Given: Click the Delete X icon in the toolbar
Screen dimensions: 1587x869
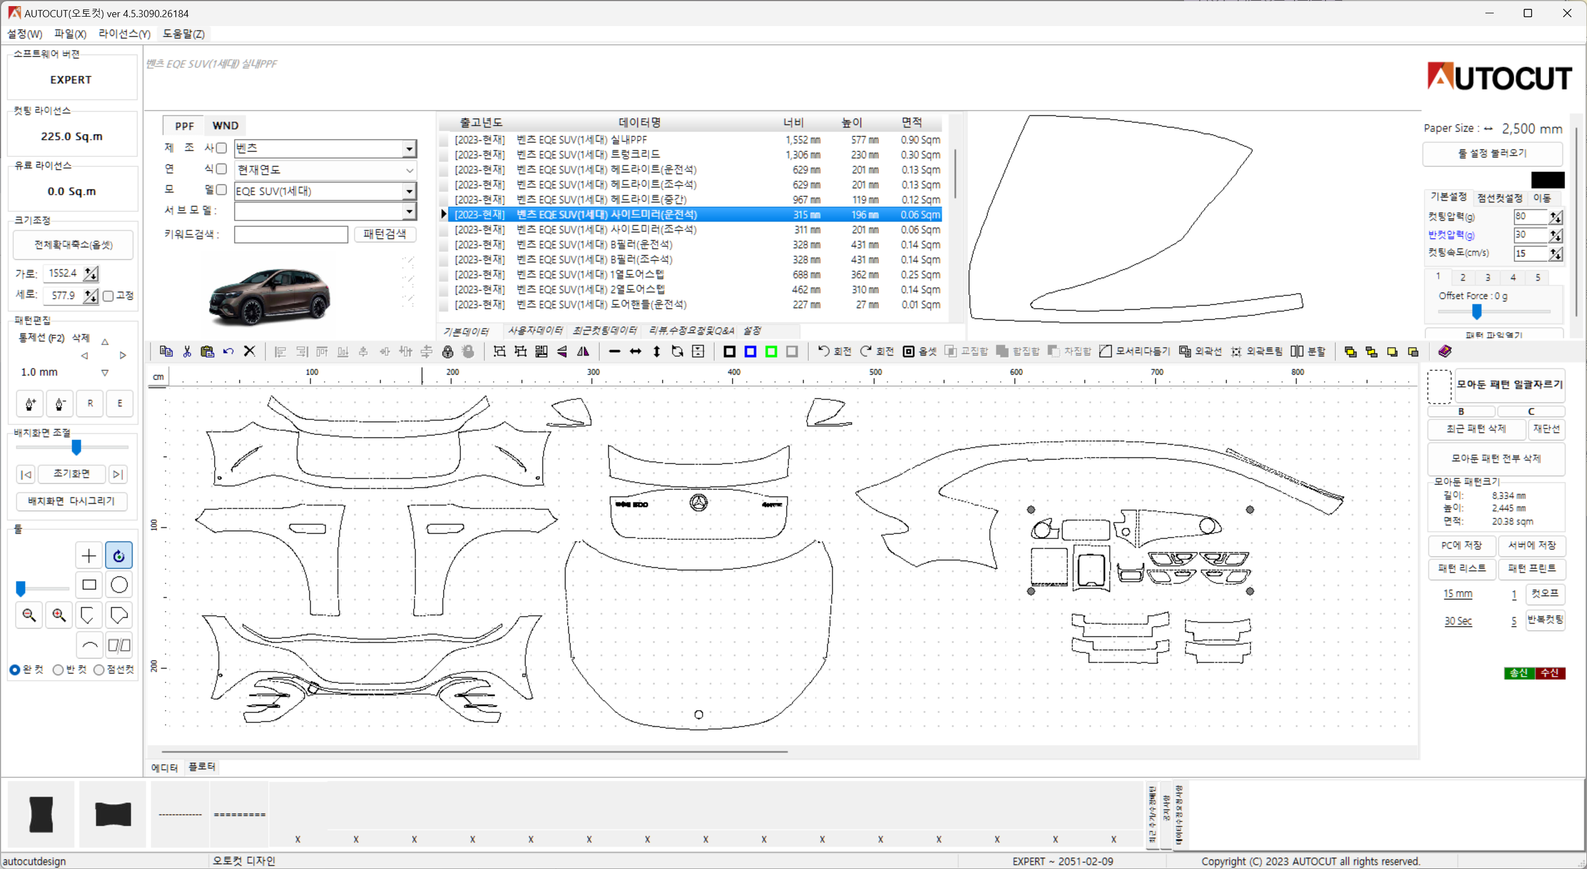Looking at the screenshot, I should 249,351.
